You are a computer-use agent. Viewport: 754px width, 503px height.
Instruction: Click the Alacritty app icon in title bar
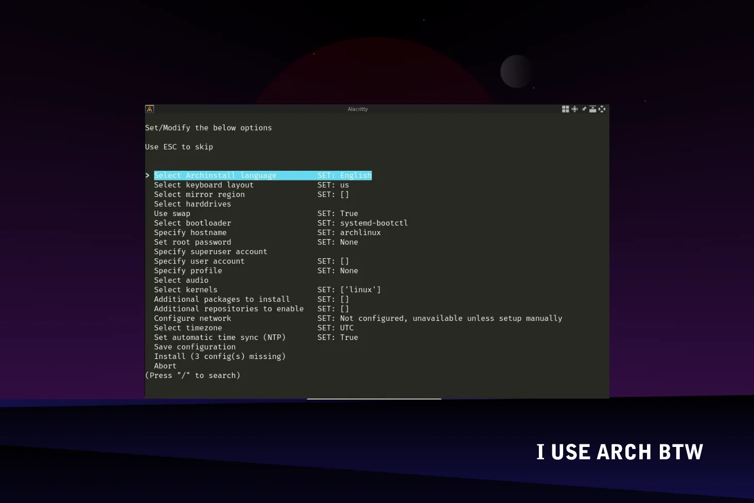point(150,109)
